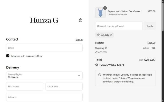
Task: Click the TOTAL SAVINGS $20.73 text
Action: (111, 65)
